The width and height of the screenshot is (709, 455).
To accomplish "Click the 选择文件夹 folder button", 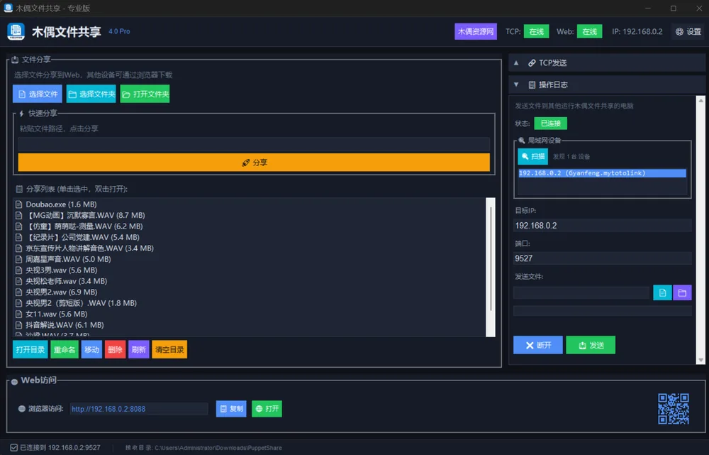I will click(x=91, y=94).
